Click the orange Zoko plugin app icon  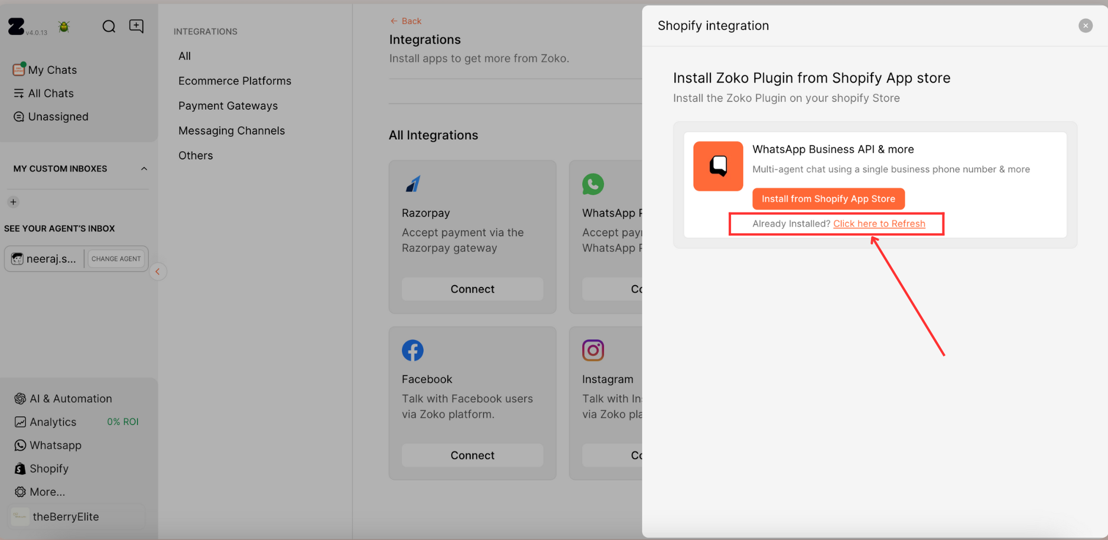click(718, 166)
